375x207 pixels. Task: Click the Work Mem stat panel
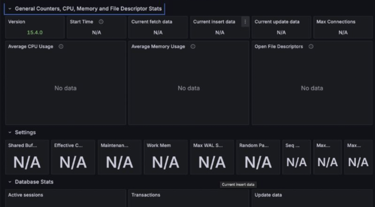coord(166,158)
